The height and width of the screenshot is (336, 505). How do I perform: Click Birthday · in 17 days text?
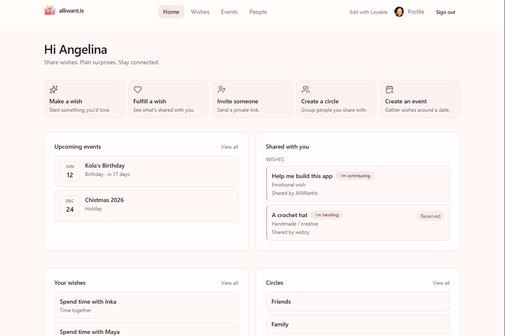[x=107, y=174]
